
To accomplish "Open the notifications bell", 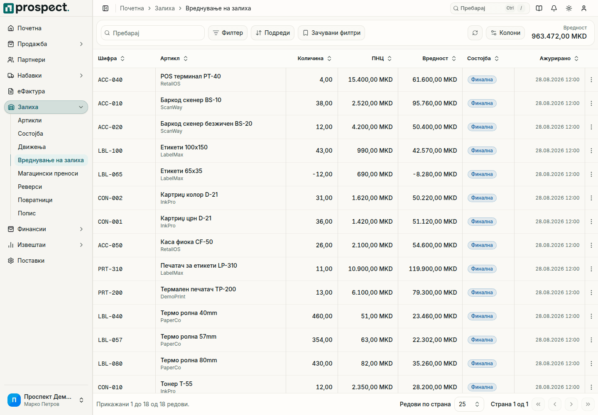I will (554, 8).
